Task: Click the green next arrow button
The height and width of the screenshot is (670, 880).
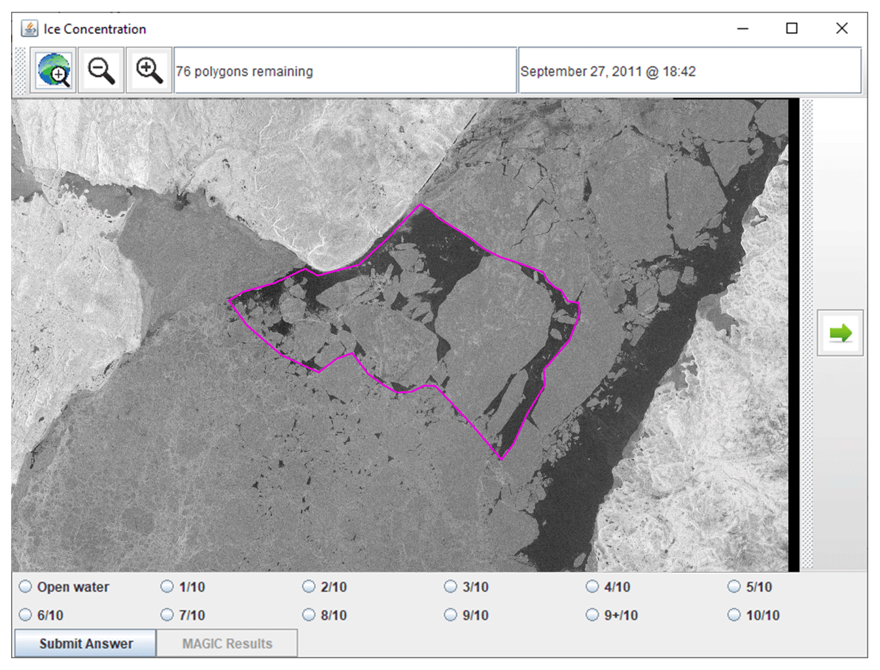Action: 840,333
